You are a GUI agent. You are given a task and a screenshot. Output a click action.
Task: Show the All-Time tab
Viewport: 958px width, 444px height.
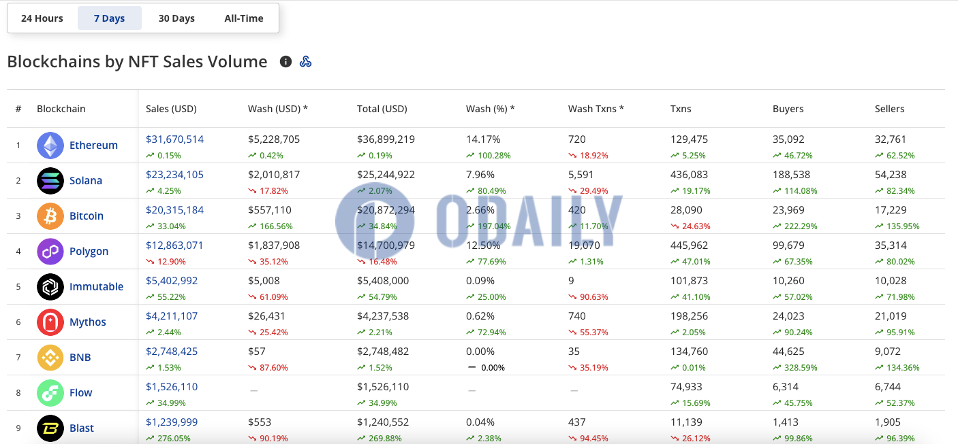[x=244, y=18]
